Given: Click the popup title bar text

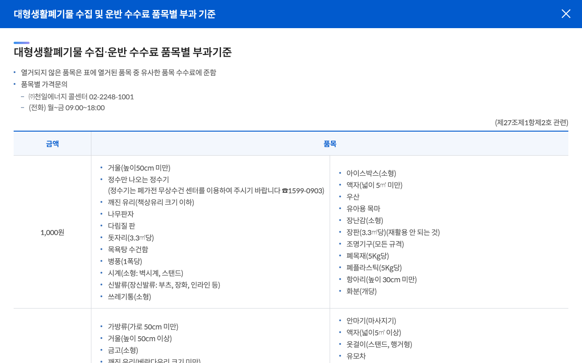Looking at the screenshot, I should (115, 14).
